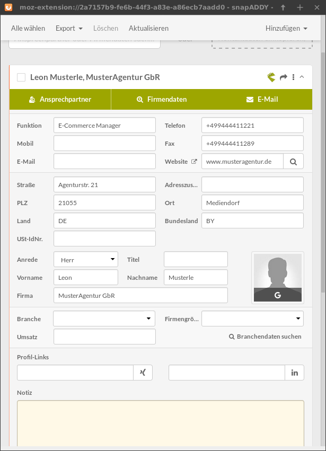Click the magnifier button next to Website field
Viewport: 326px width, 451px height.
coord(293,162)
